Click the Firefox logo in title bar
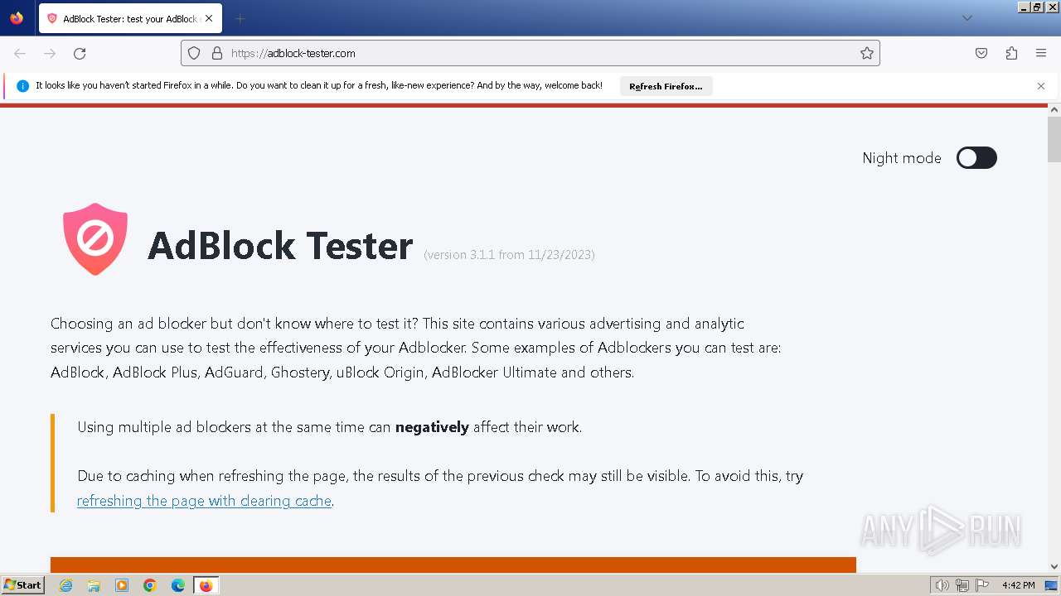Viewport: 1061px width, 596px height. 17,18
